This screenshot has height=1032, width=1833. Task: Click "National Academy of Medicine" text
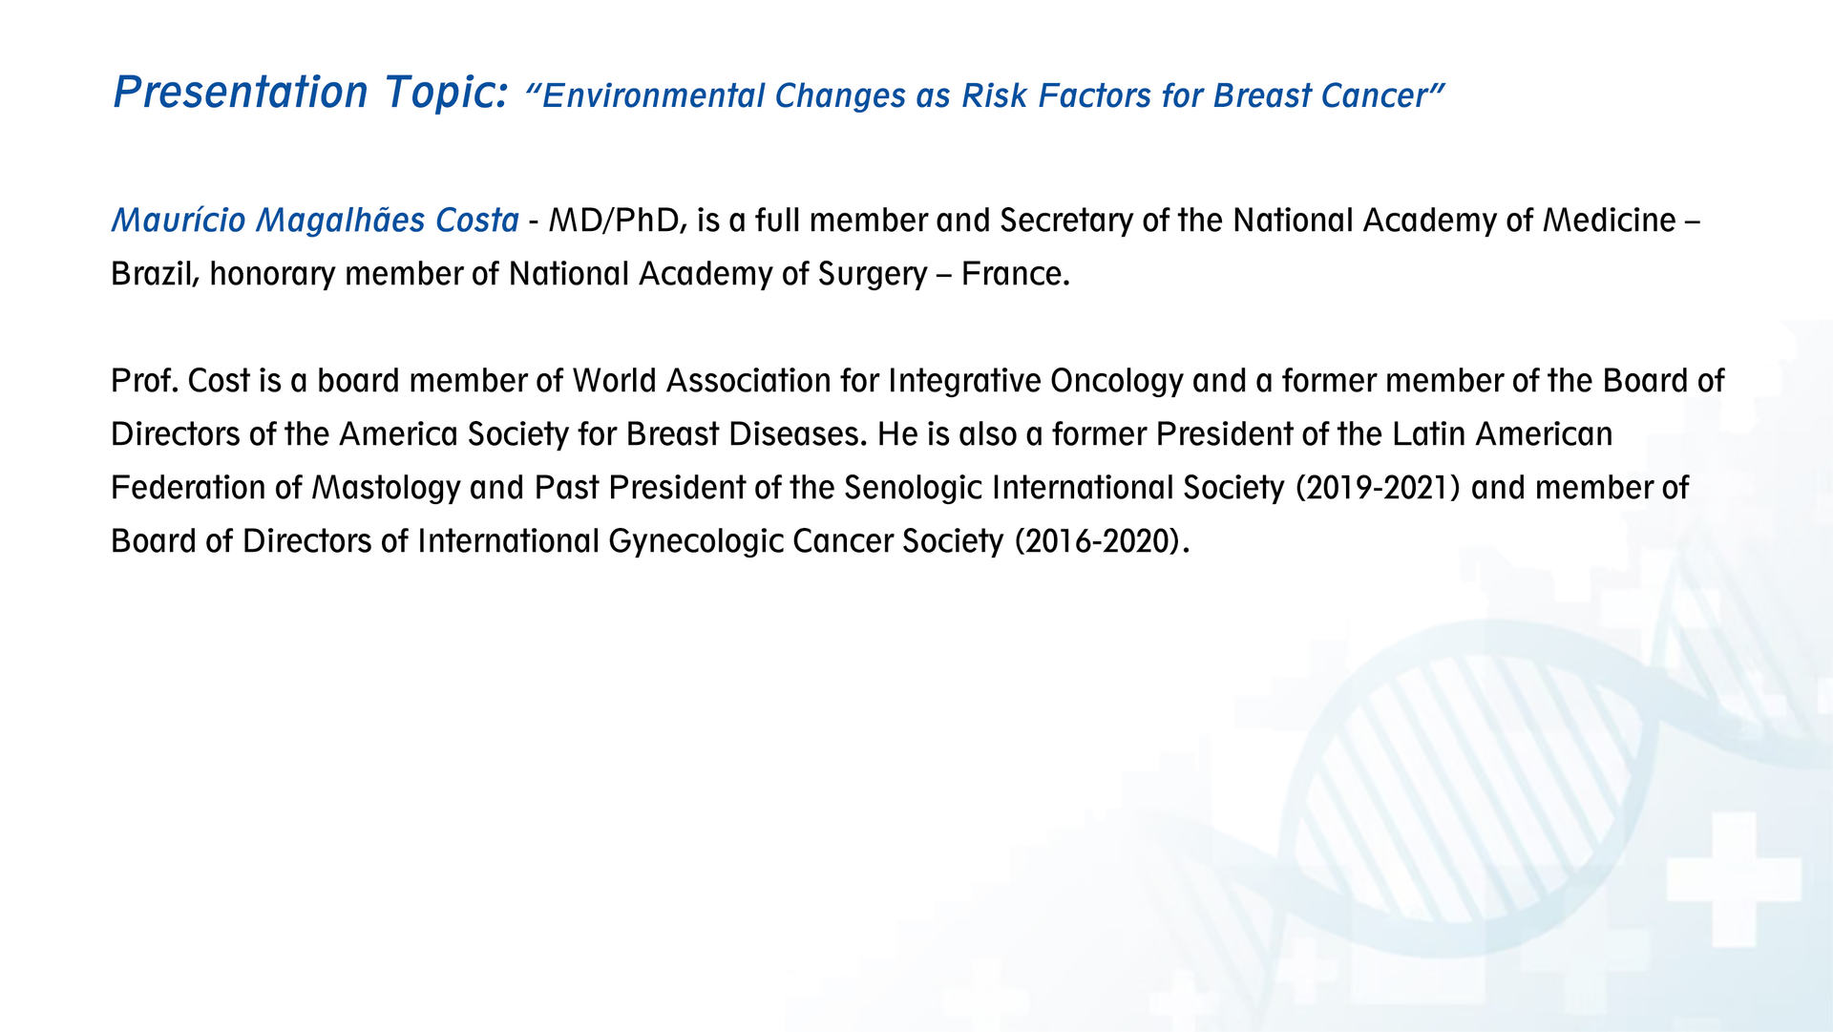click(1454, 221)
